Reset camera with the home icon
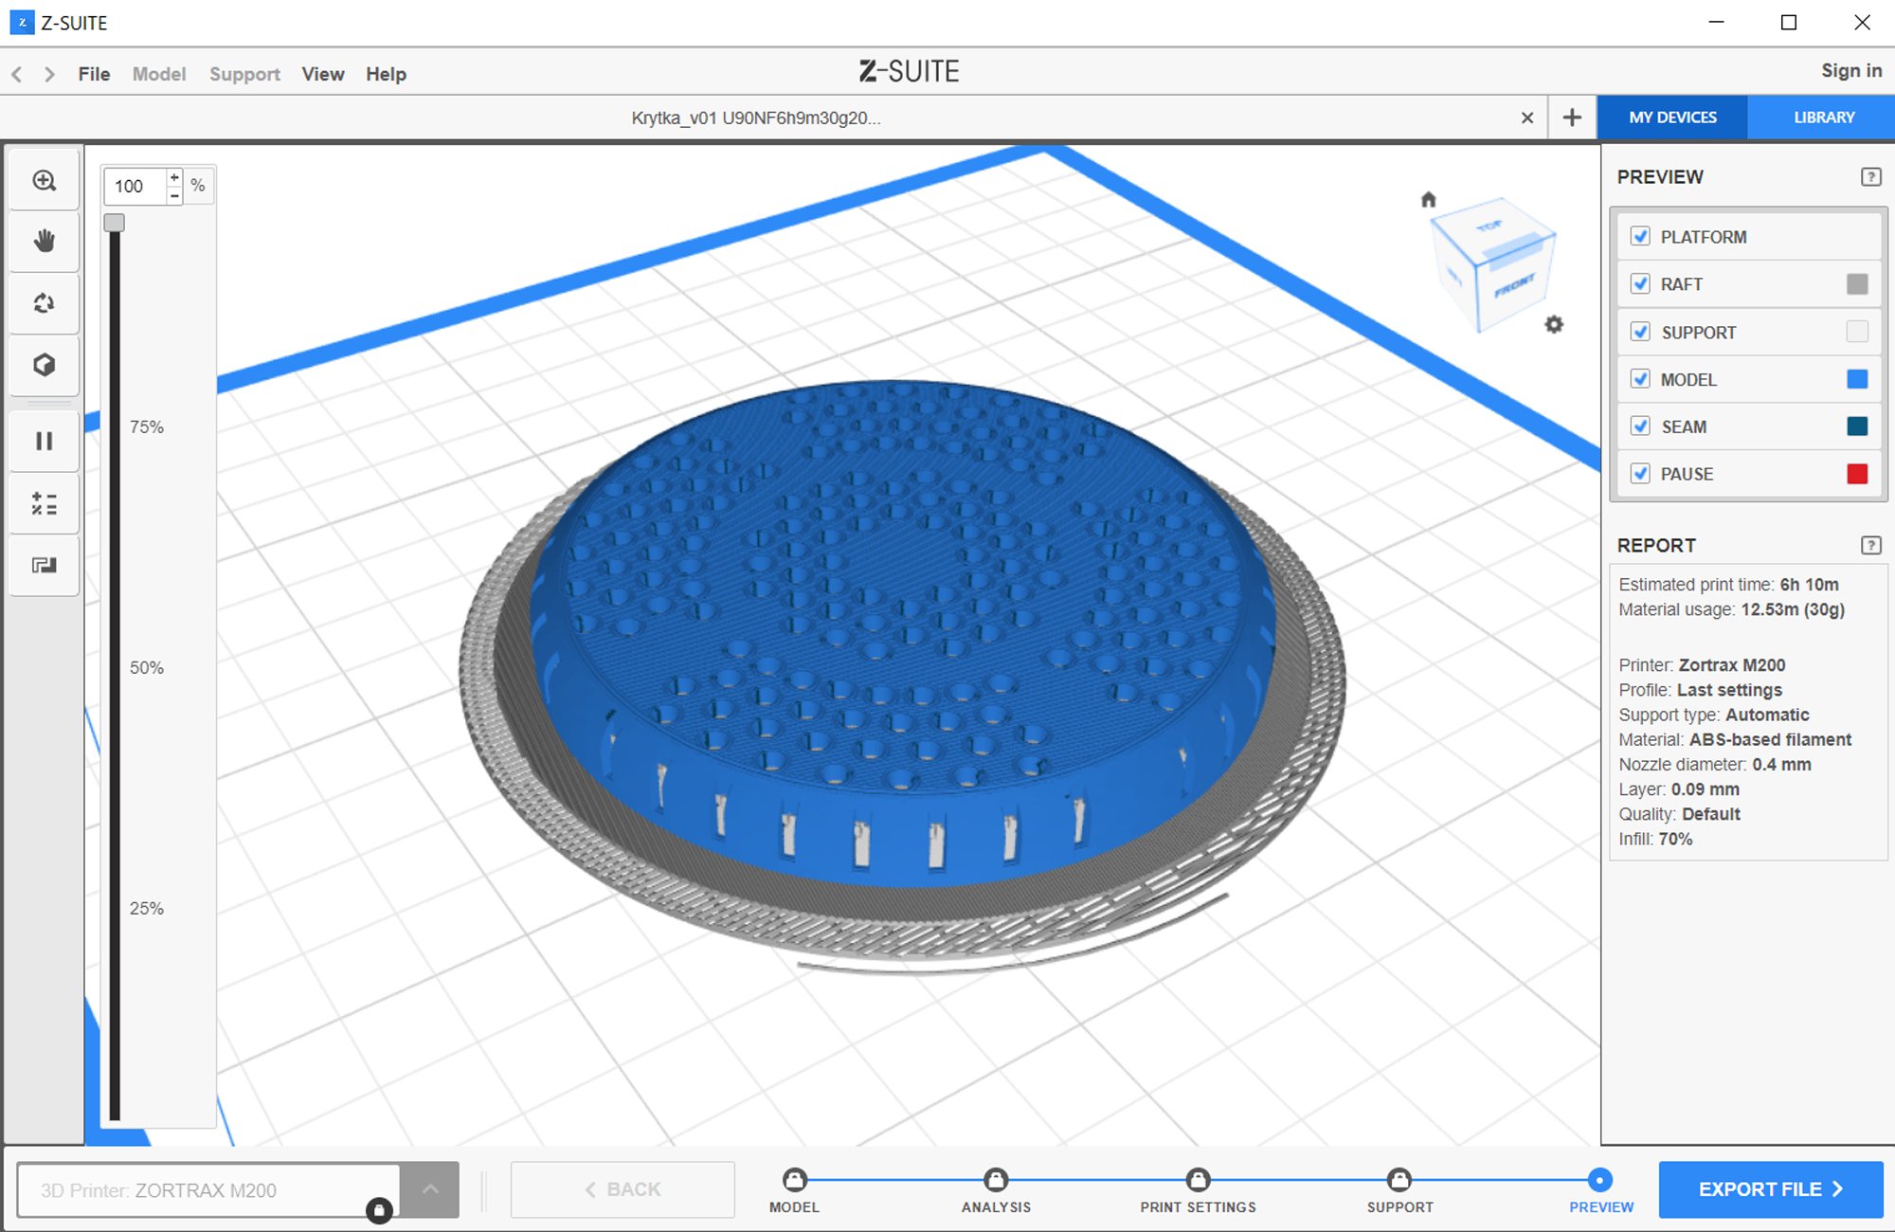Image resolution: width=1895 pixels, height=1232 pixels. (x=1429, y=199)
